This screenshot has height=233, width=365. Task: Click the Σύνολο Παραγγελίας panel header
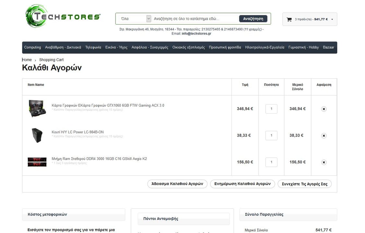(288, 215)
